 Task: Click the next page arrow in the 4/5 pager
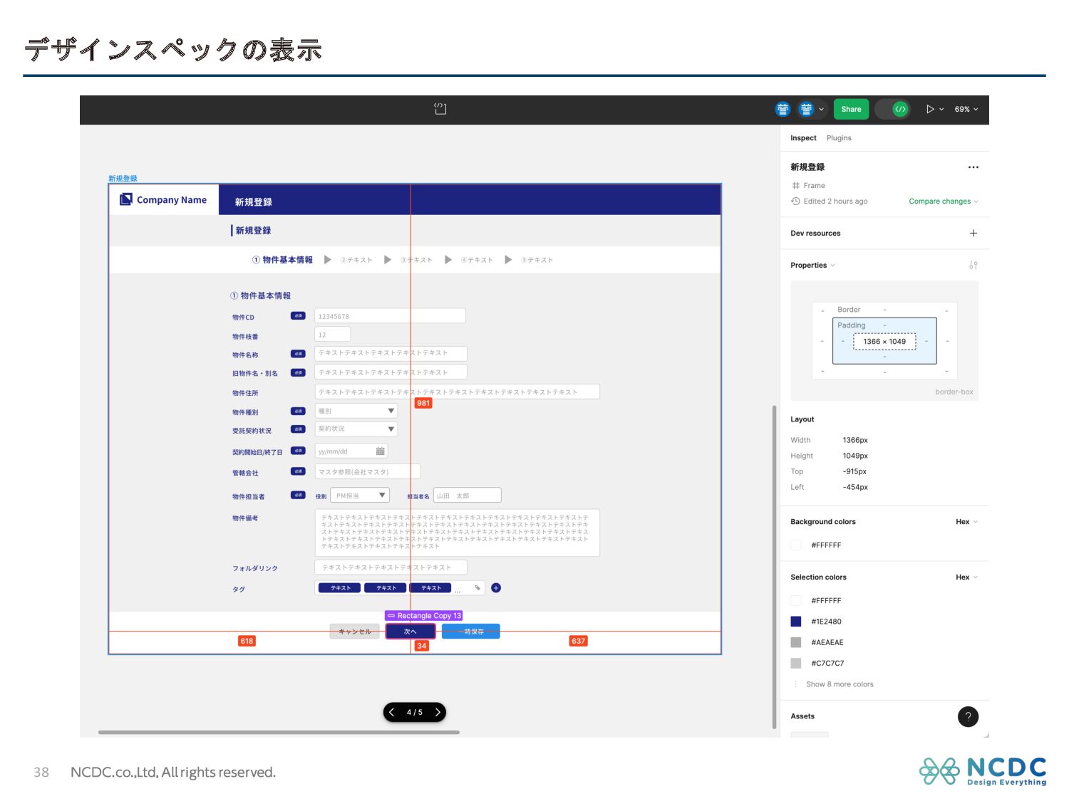[437, 712]
